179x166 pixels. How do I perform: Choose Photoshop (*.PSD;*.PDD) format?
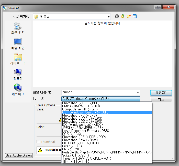point(107,103)
